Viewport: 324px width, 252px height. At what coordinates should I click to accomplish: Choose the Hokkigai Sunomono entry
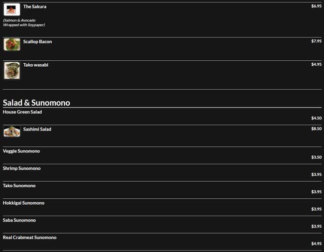tap(23, 203)
